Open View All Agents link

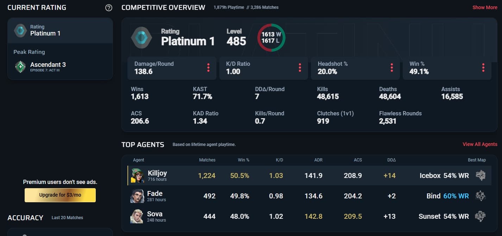point(480,144)
